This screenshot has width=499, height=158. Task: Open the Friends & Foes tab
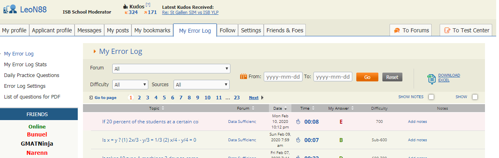[x=285, y=30]
